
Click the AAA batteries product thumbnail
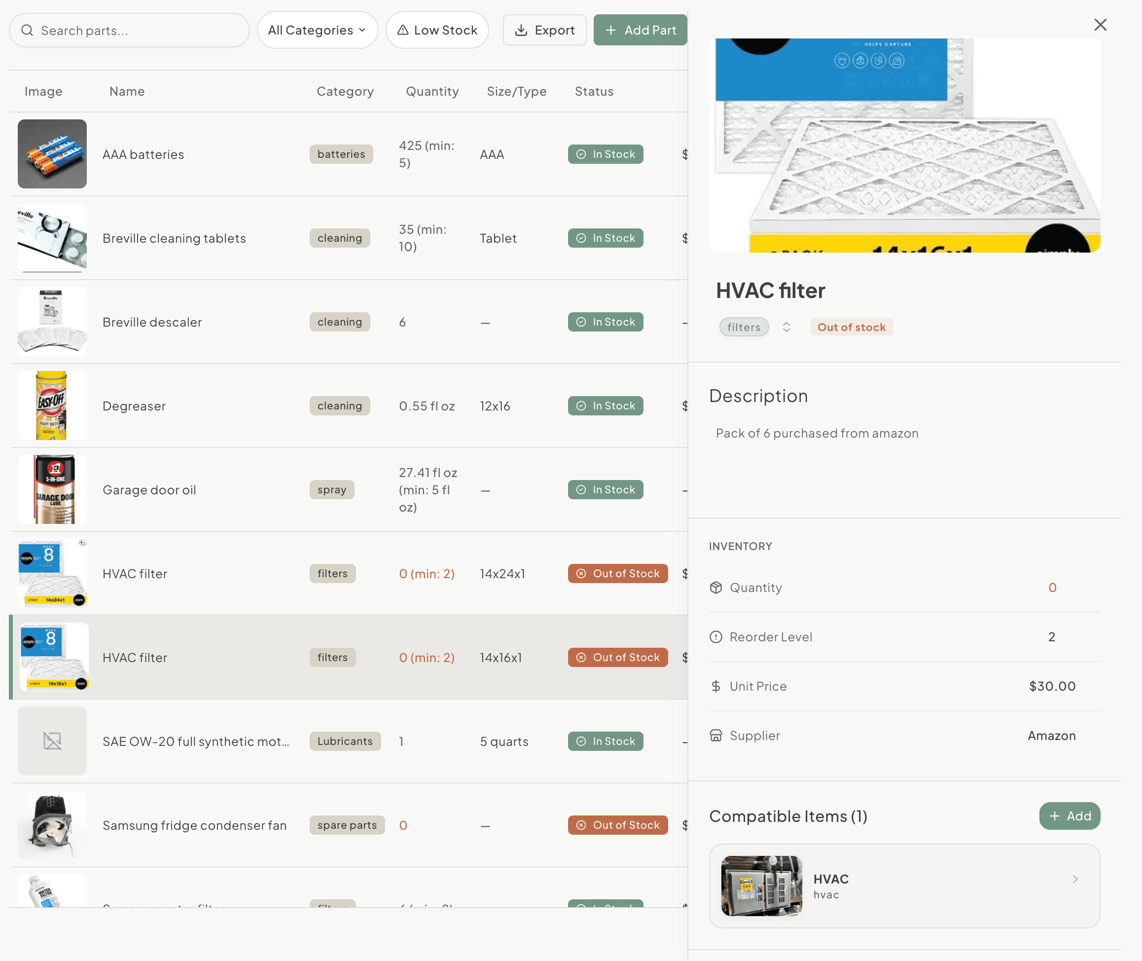pos(52,154)
